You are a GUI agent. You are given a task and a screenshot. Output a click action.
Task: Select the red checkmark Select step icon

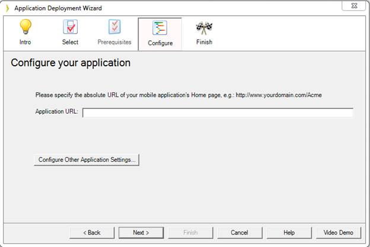(71, 27)
